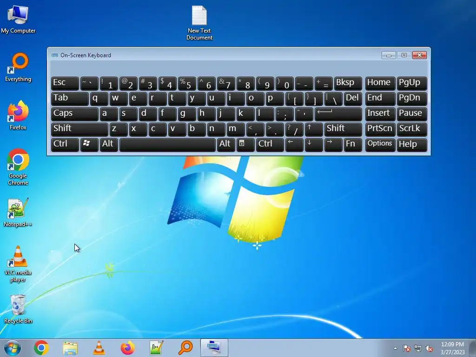476x357 pixels.
Task: Launch VLC from the taskbar
Action: (x=99, y=348)
